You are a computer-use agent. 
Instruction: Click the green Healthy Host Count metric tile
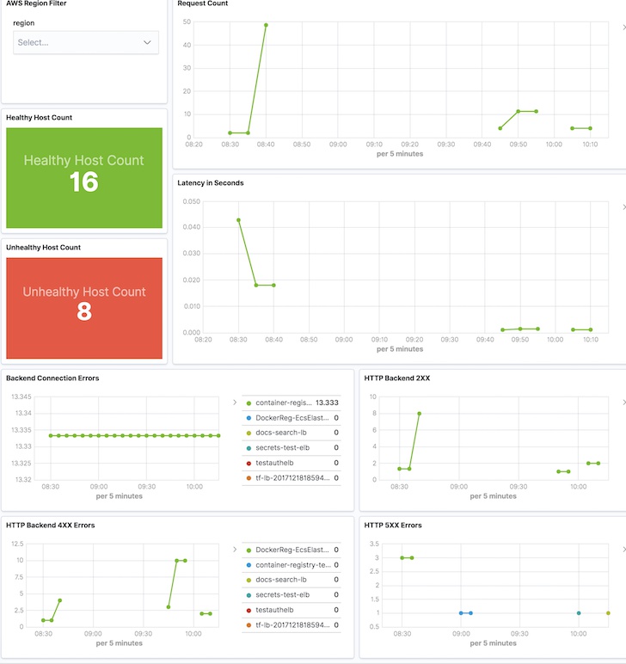click(x=83, y=172)
